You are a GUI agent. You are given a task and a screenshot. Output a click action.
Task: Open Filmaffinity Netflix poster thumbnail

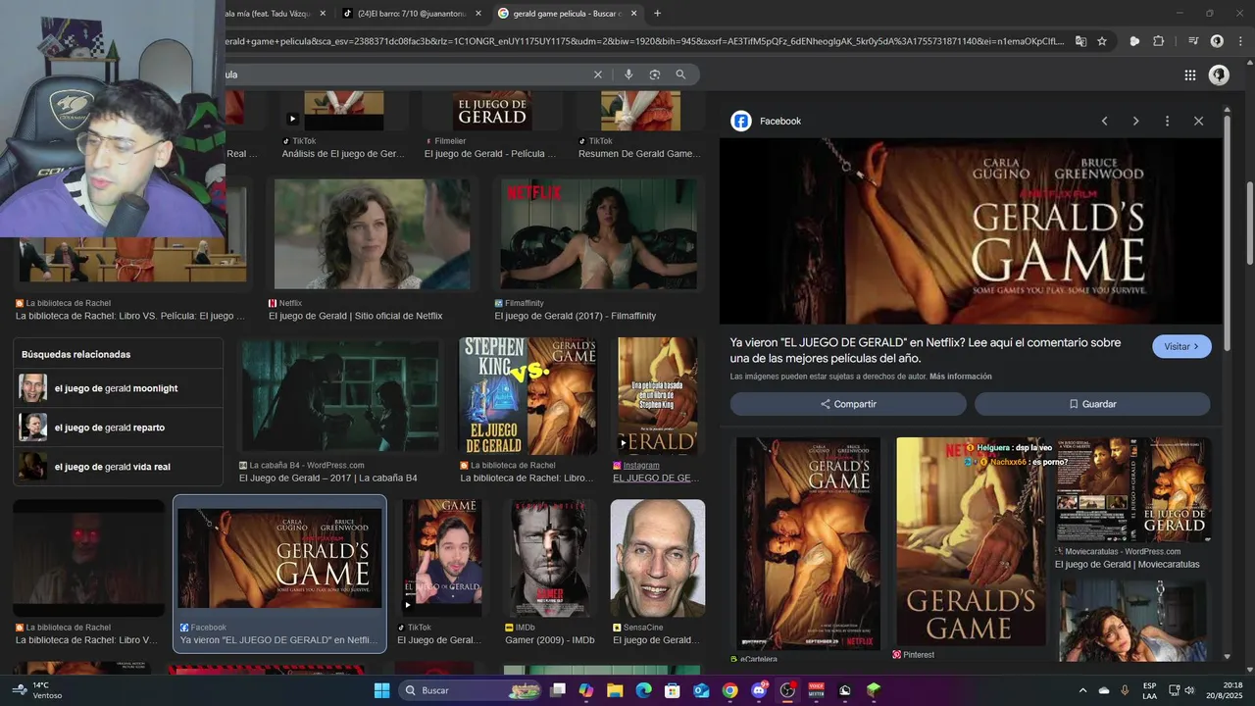click(x=599, y=233)
